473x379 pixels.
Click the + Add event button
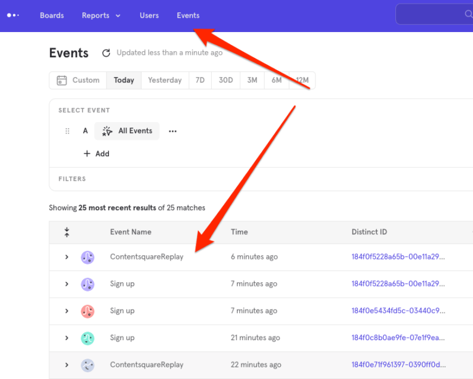(x=96, y=153)
